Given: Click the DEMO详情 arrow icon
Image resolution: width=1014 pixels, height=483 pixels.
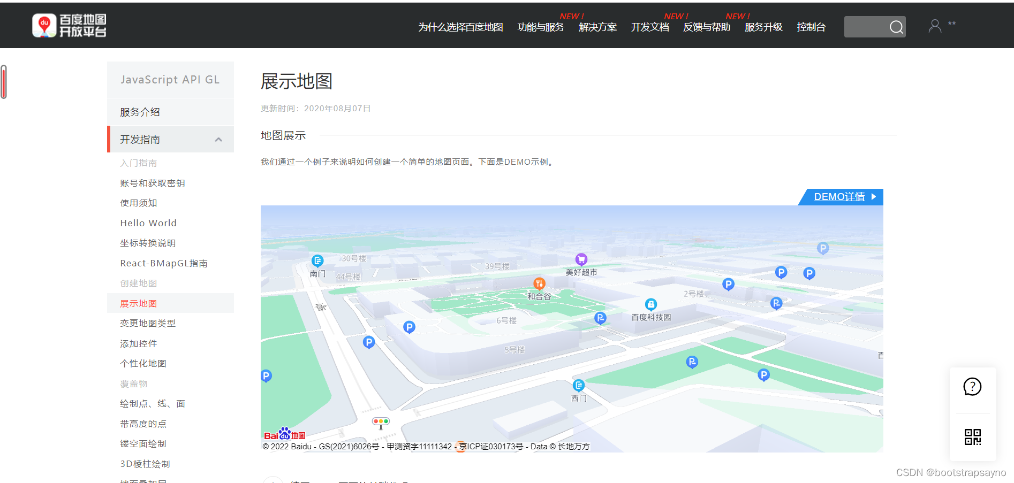Looking at the screenshot, I should [874, 196].
